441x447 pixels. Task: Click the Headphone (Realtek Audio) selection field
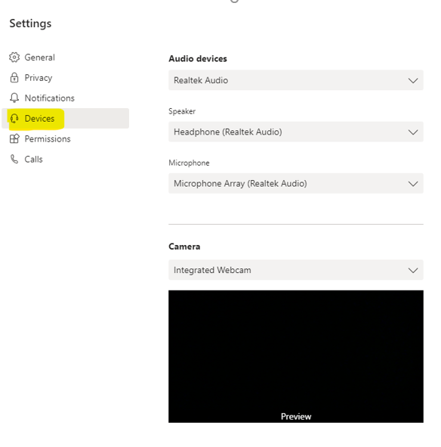[x=296, y=132]
